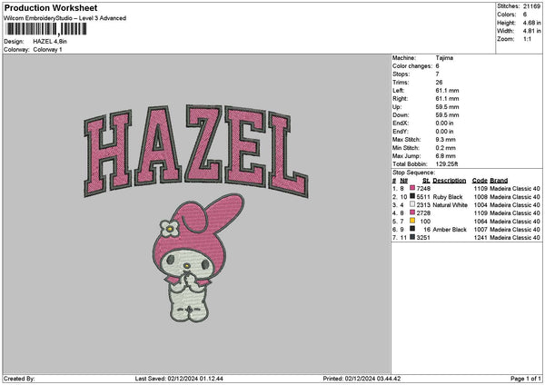This screenshot has height=385, width=545.
Task: Click the 'Page 1 of 1' indicator
Action: pyautogui.click(x=526, y=379)
